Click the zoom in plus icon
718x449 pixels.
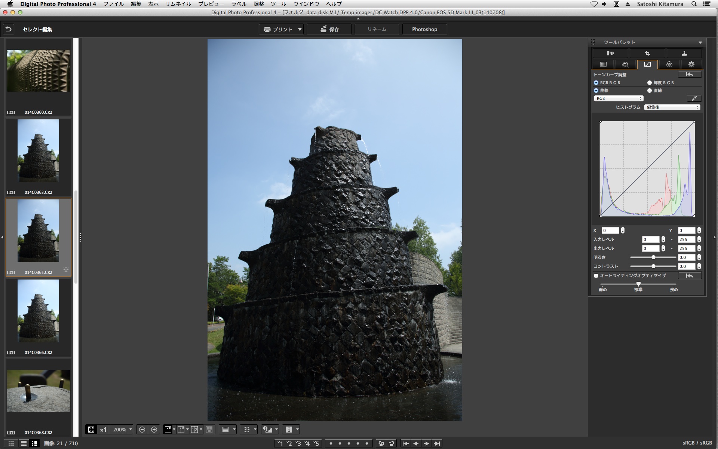pos(154,430)
